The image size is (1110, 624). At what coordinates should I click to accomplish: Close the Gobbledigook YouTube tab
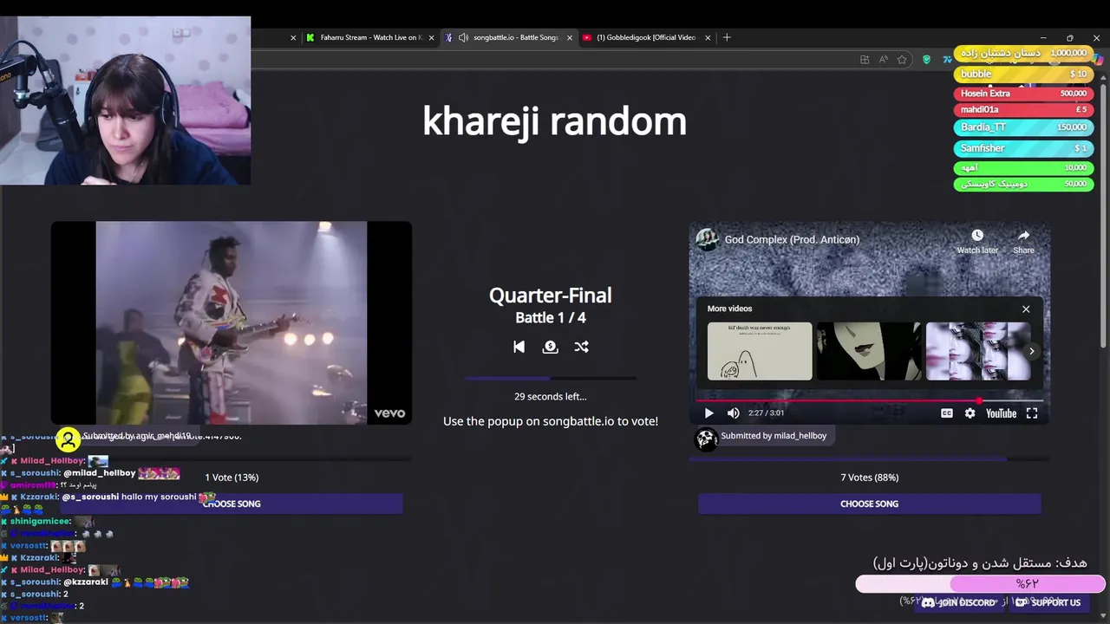click(708, 37)
